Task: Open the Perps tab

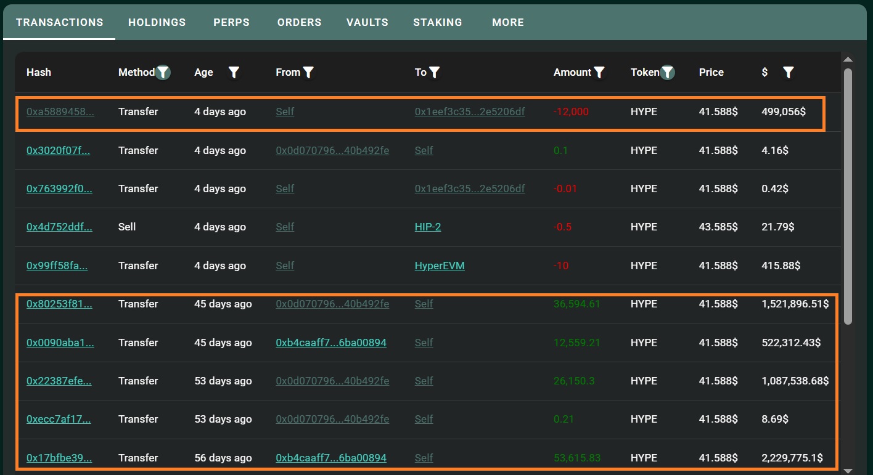Action: (231, 22)
